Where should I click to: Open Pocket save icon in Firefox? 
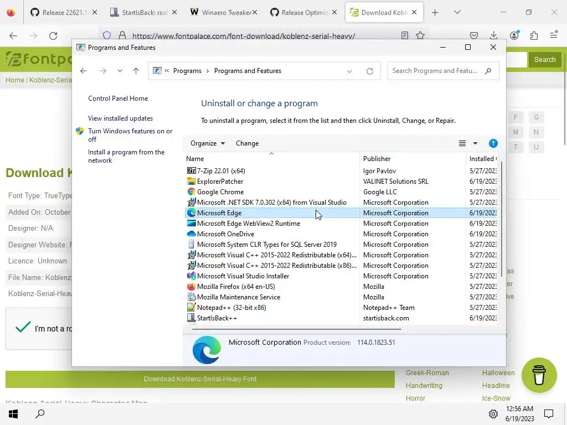click(474, 35)
